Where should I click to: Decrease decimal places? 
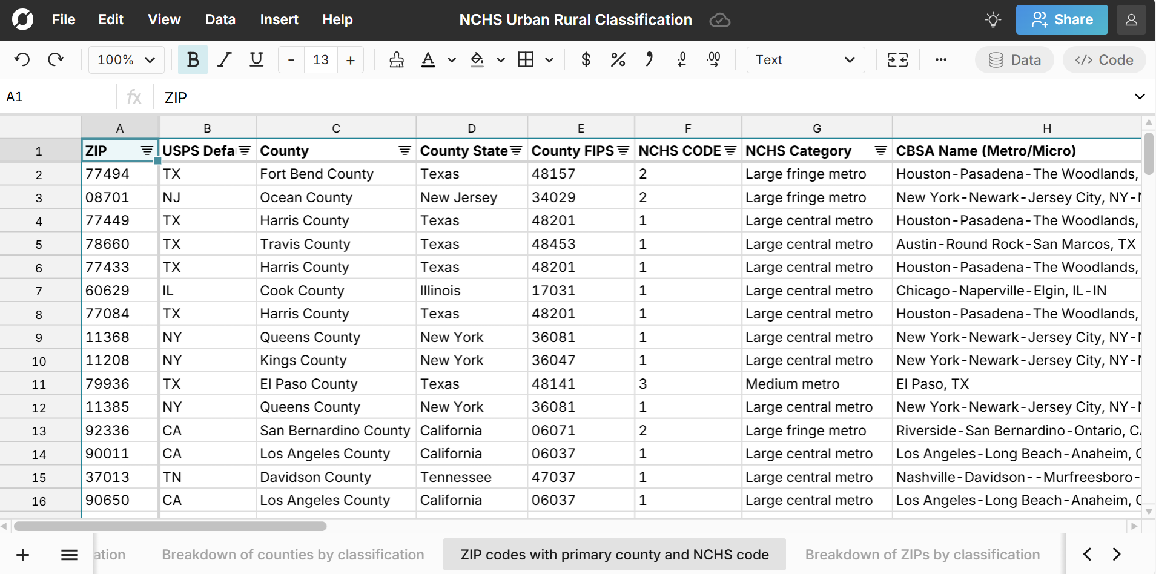682,59
